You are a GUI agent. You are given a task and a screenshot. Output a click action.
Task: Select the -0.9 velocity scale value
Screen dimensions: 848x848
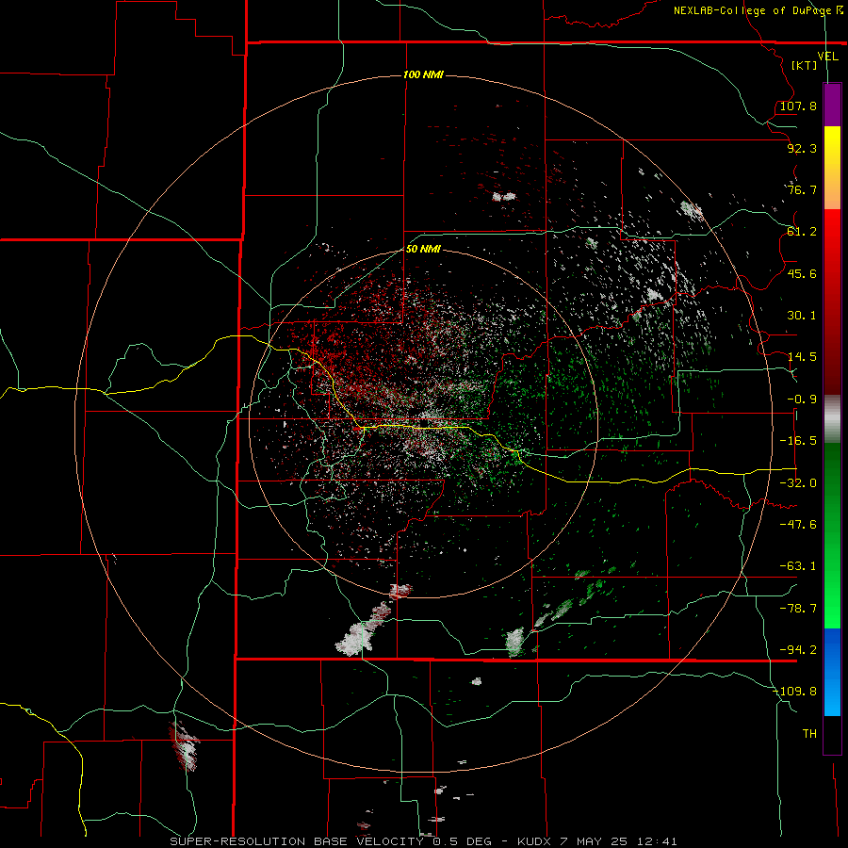tap(802, 400)
